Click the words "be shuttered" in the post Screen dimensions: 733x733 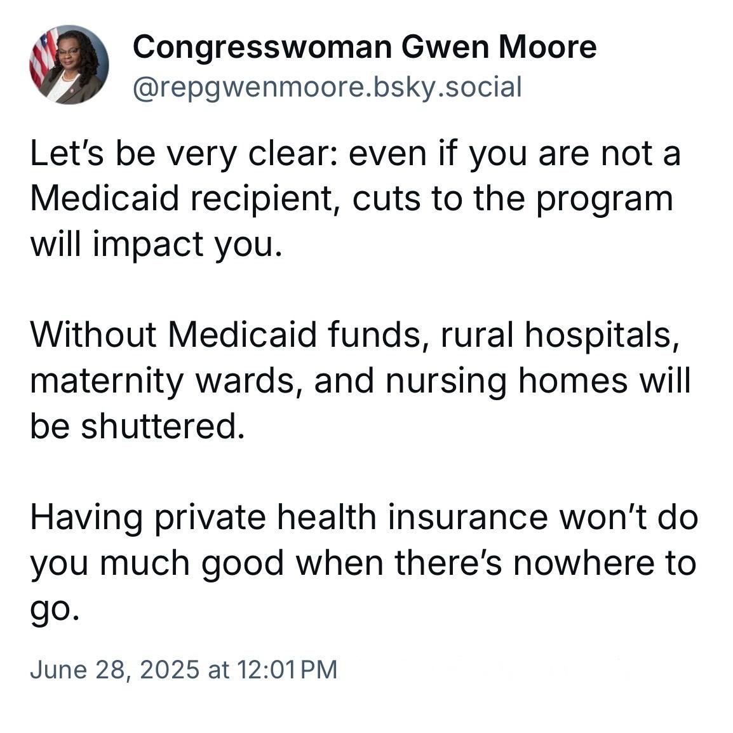click(137, 426)
